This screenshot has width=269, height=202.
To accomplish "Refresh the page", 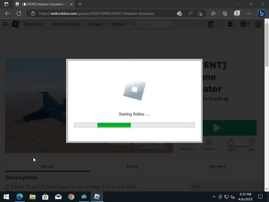I will coord(19,13).
